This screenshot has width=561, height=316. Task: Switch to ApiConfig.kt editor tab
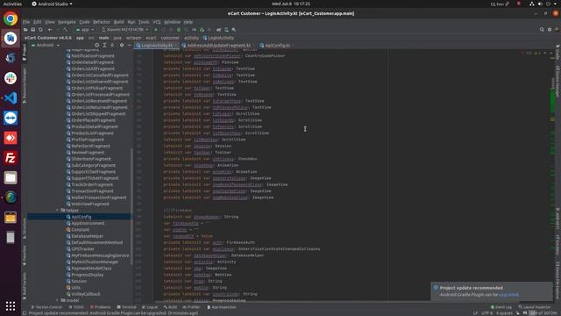pyautogui.click(x=275, y=45)
